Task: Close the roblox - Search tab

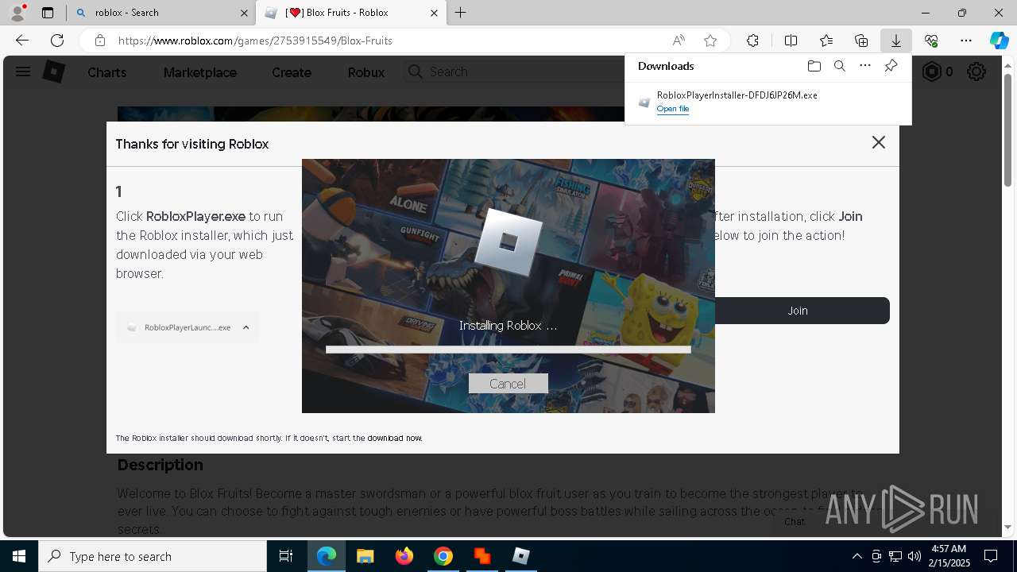Action: click(x=244, y=13)
